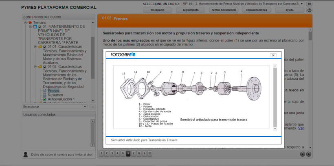Toggle the checkbox of section 01.01

[x=45, y=47]
